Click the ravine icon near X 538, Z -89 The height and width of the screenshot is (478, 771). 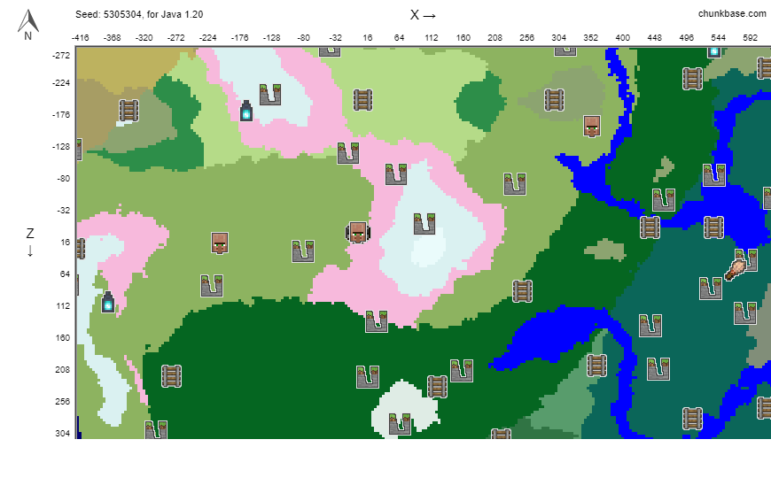pos(714,175)
